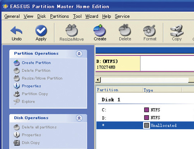Click the Create partition toolbar icon
Screen dimensions: 194x149
click(x=100, y=30)
